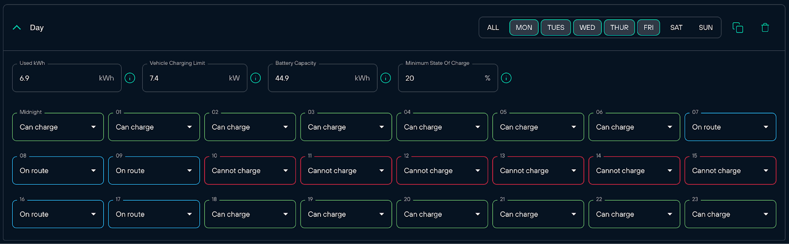Toggle the FRI day button
The height and width of the screenshot is (244, 789).
[x=648, y=28]
